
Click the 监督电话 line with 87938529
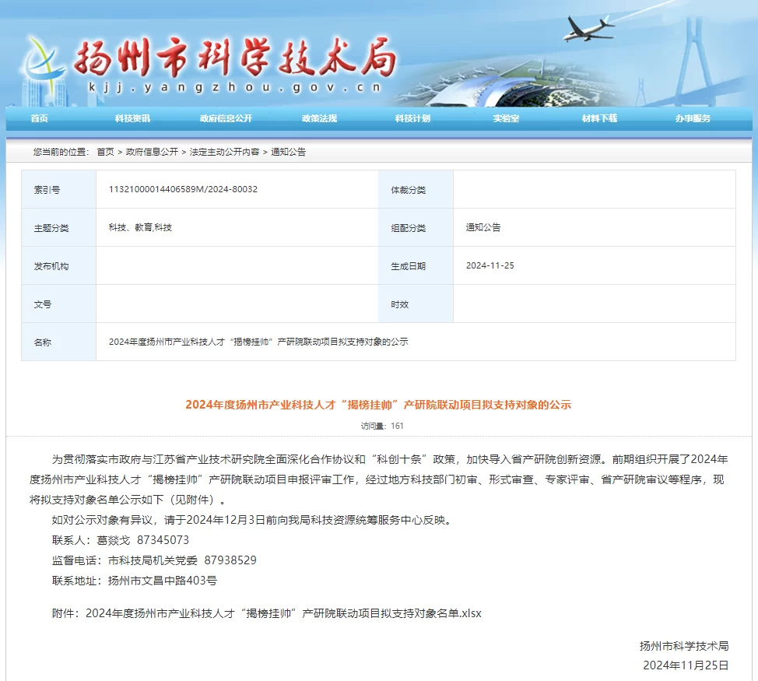click(x=154, y=560)
